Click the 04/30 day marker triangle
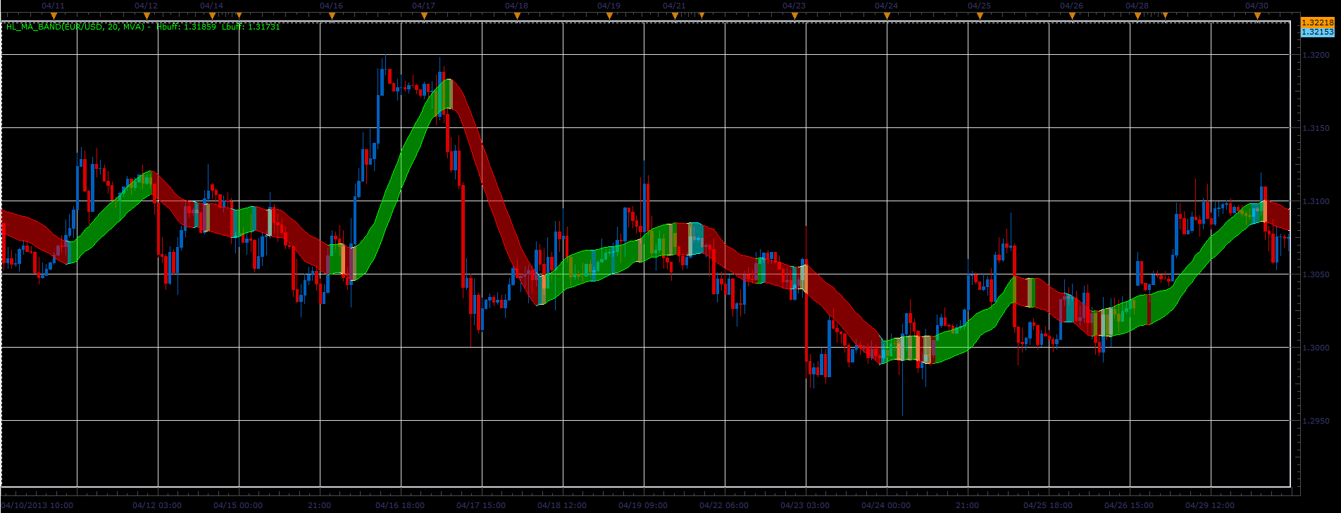The image size is (1341, 513). [1257, 15]
